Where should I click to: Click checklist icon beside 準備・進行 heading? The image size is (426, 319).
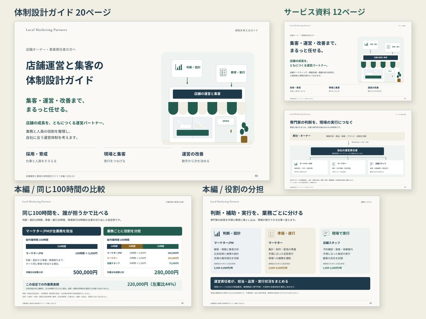coord(272,234)
